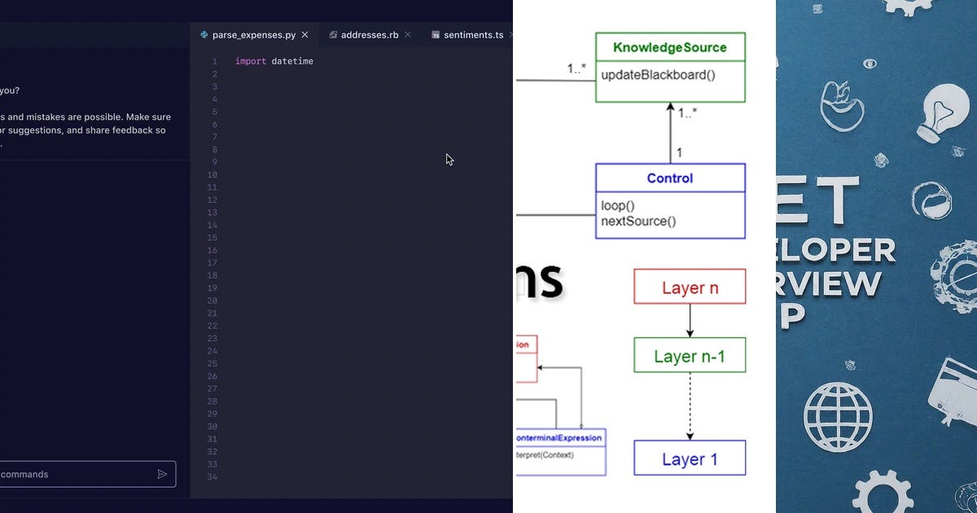Close the addresses.rb tab
Image resolution: width=977 pixels, height=513 pixels.
coord(407,34)
